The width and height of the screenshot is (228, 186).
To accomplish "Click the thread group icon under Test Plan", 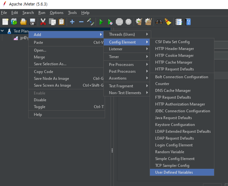I will click(16, 38).
